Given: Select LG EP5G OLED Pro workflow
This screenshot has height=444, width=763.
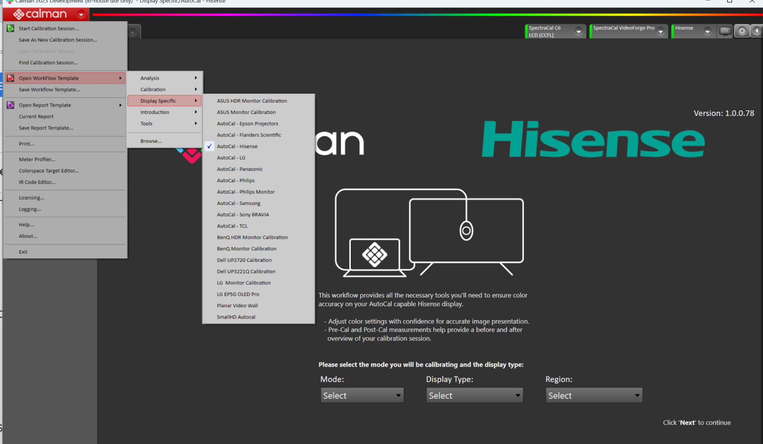Looking at the screenshot, I should tap(258, 295).
